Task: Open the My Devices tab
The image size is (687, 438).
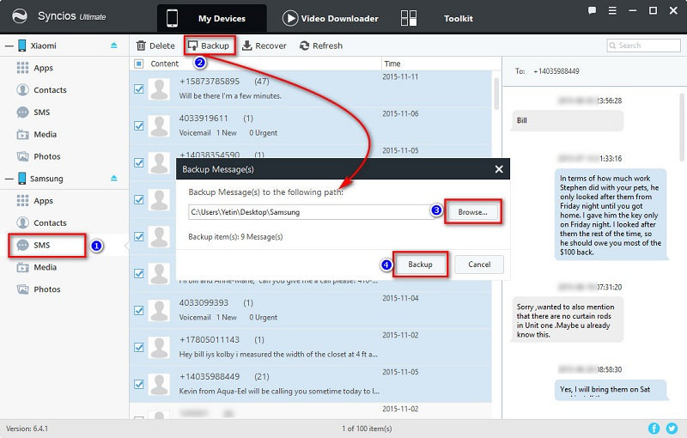Action: pyautogui.click(x=212, y=18)
